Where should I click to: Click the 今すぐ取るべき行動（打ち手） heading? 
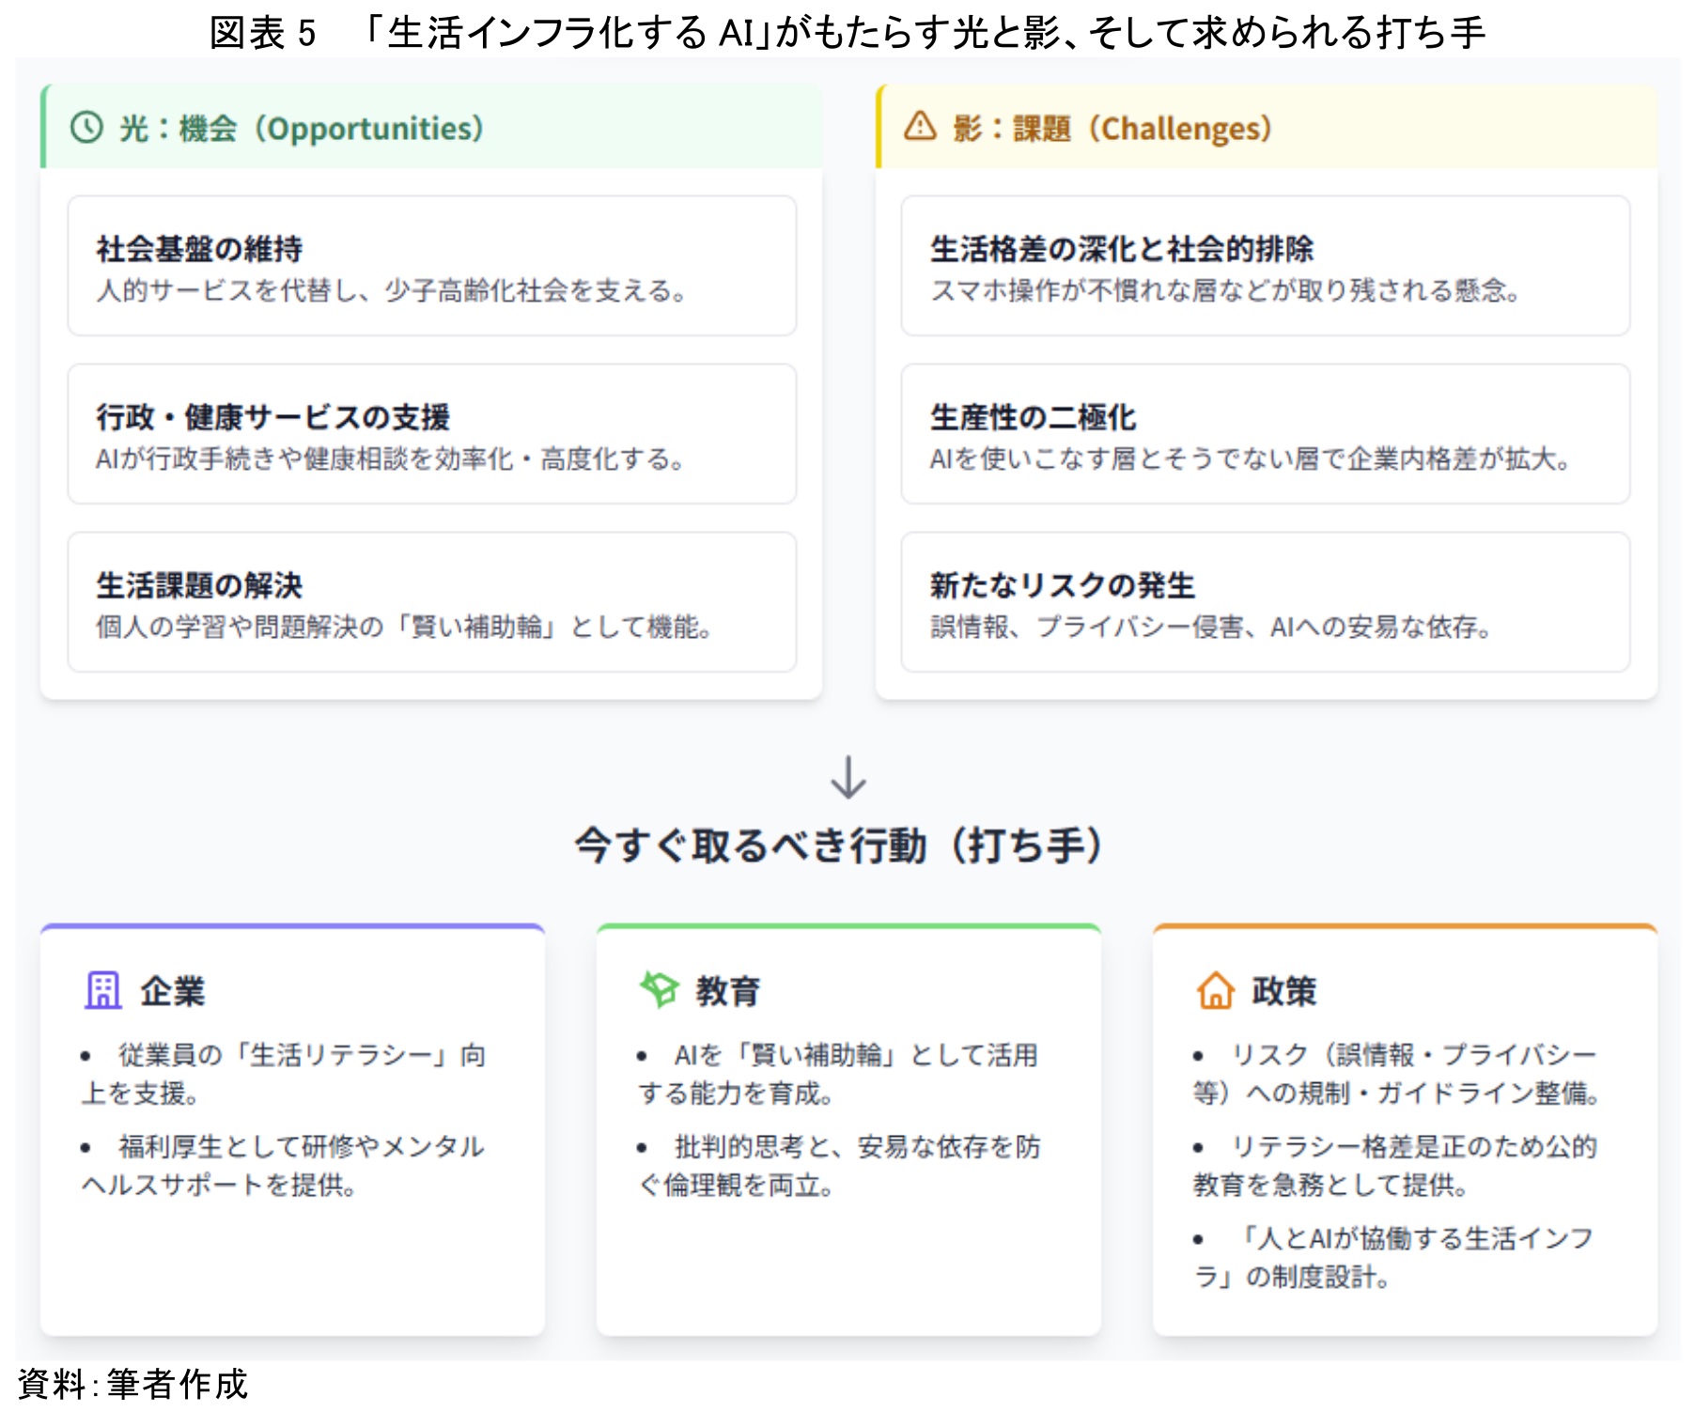click(839, 845)
